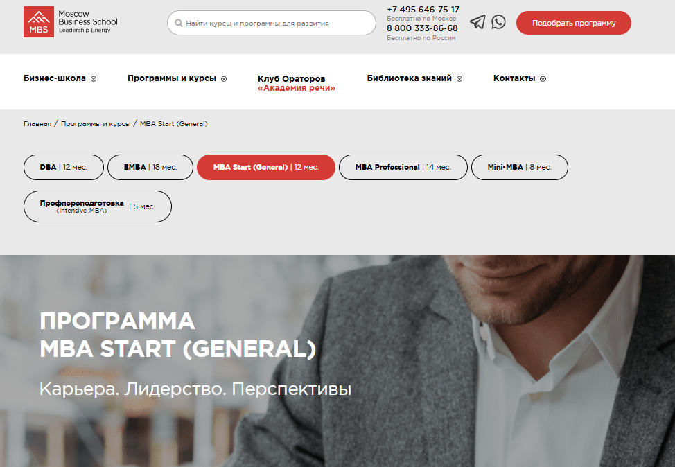The height and width of the screenshot is (467, 675).
Task: Select the EMBA 18 мес. program tab
Action: point(150,167)
